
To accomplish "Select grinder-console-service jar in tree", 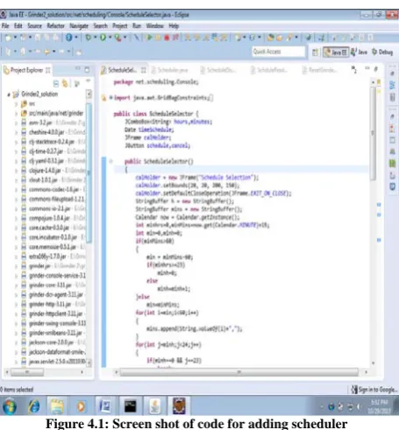I will (x=57, y=276).
